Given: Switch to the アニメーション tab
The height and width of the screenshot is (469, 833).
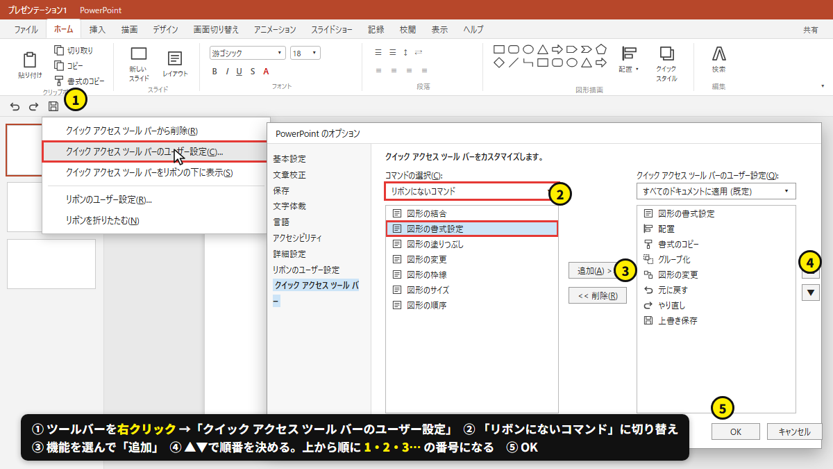Looking at the screenshot, I should tap(275, 29).
